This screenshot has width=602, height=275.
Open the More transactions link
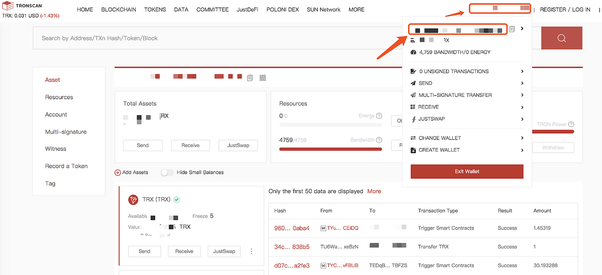tap(374, 191)
